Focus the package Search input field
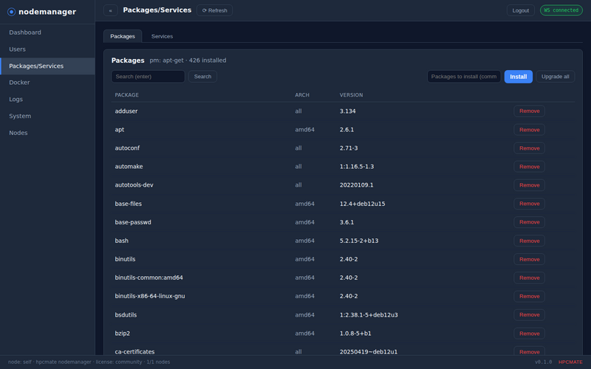The width and height of the screenshot is (591, 369). point(148,77)
